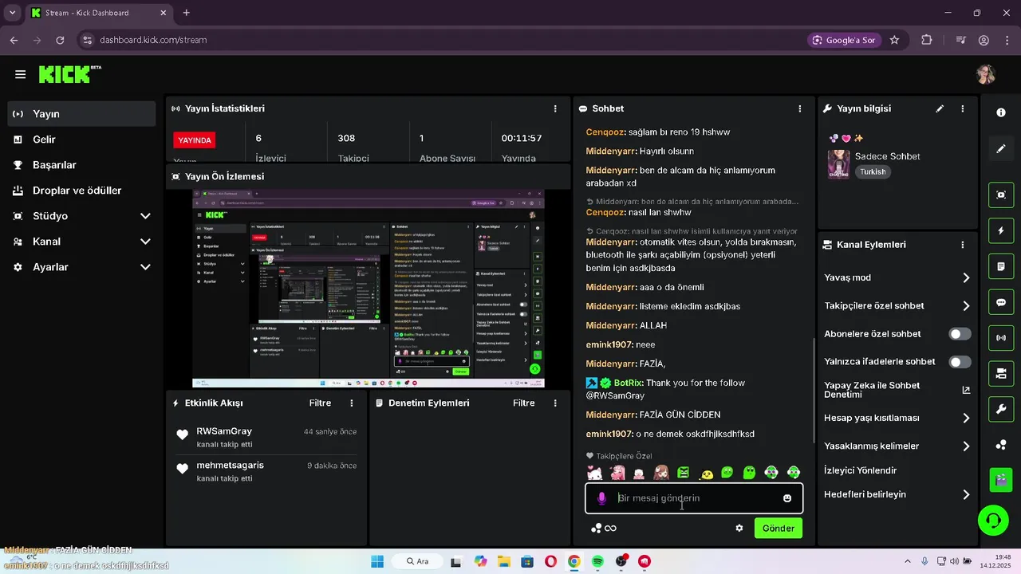Toggle Yalnızca ifadelerle sohbet switch
This screenshot has height=574, width=1021.
[960, 362]
